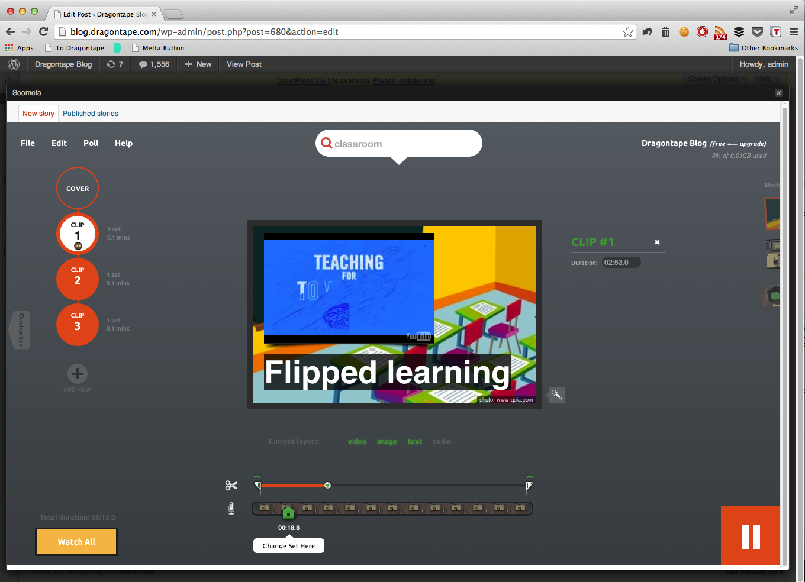Close the Clip #1 panel with its x
Image resolution: width=805 pixels, height=582 pixels.
pos(657,242)
